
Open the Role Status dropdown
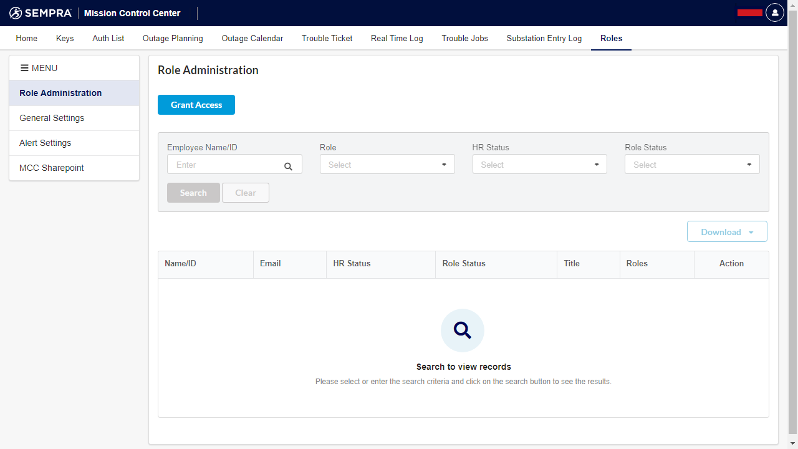click(692, 165)
